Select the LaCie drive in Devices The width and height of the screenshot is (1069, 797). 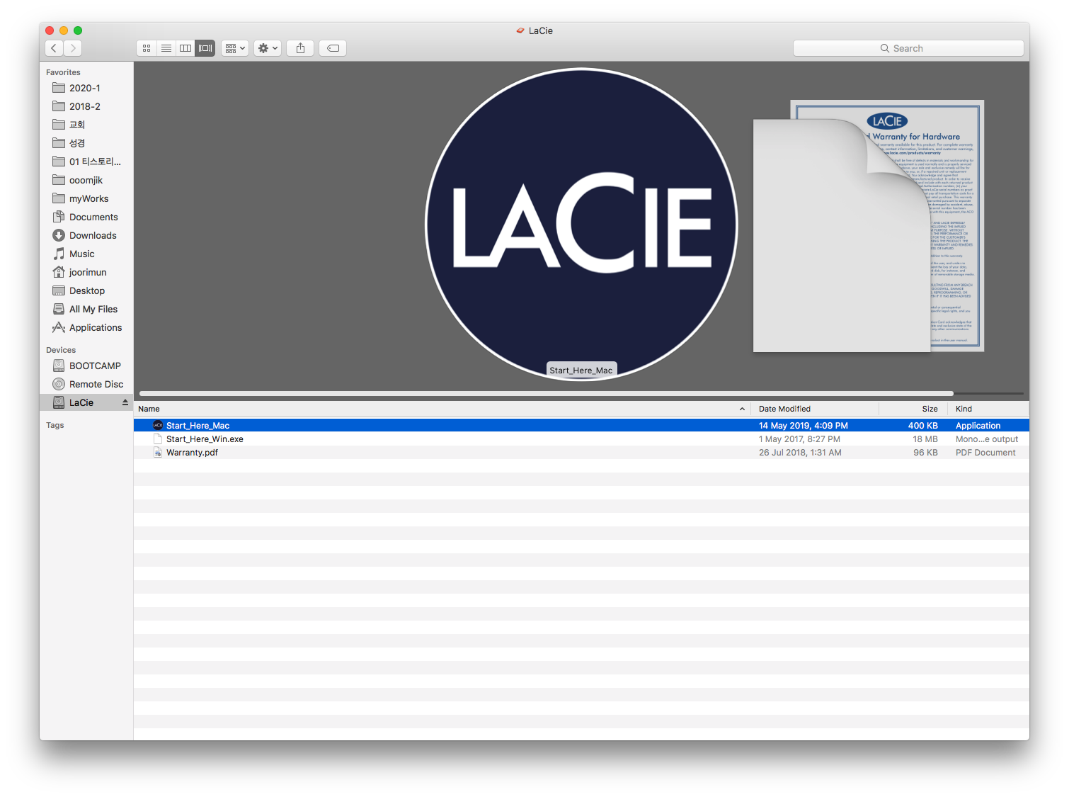(x=86, y=402)
